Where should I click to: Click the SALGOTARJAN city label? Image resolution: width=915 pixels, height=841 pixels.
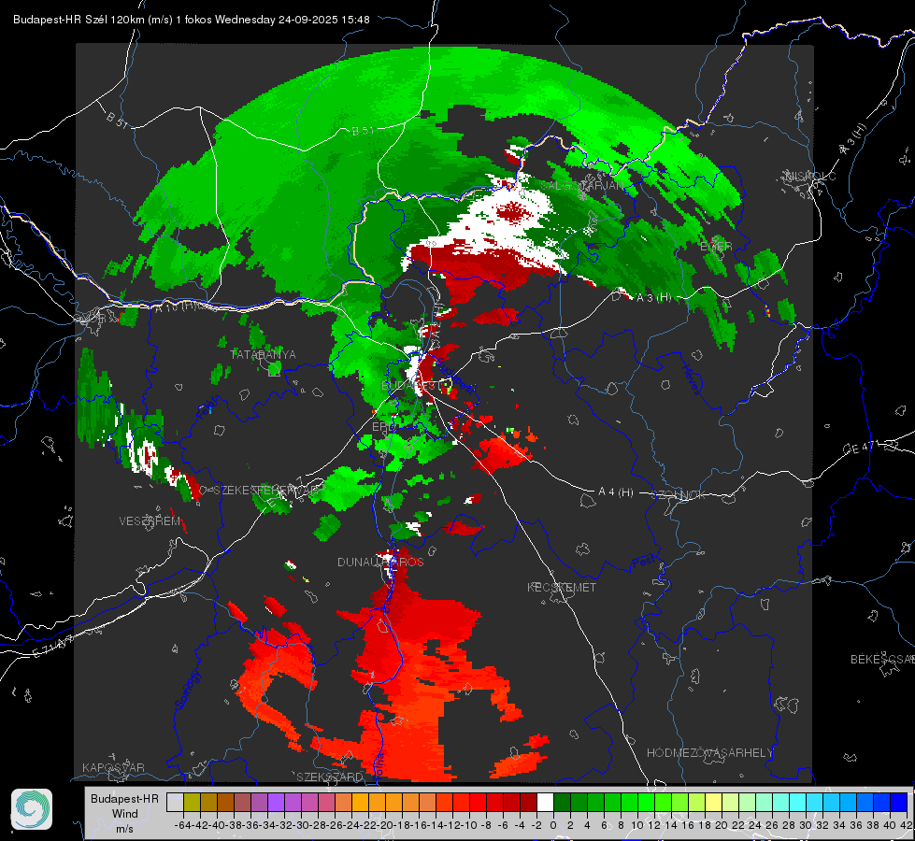coord(581,186)
